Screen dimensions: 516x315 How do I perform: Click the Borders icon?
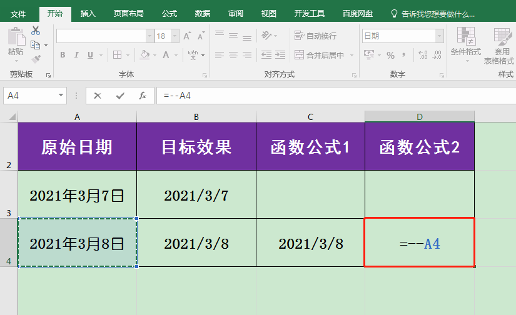(x=117, y=55)
